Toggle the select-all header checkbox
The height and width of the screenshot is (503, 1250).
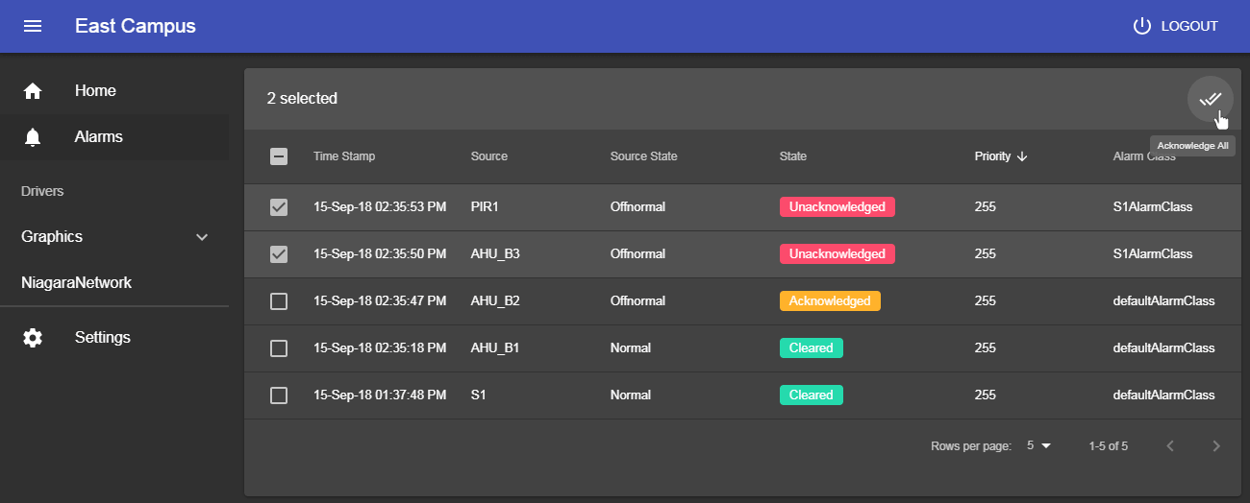[x=279, y=156]
